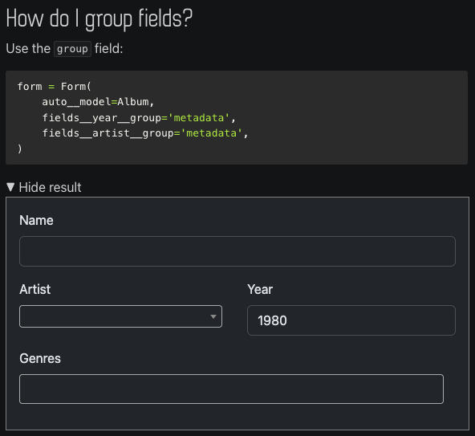Click the "form" variable name in code

click(x=30, y=87)
